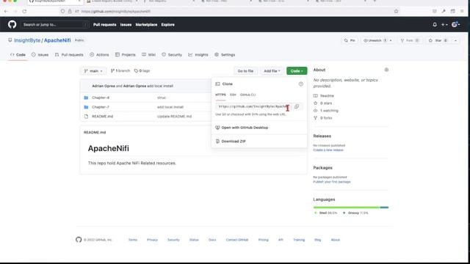Image resolution: width=470 pixels, height=264 pixels.
Task: Click the Shell language link
Action: coord(325,213)
